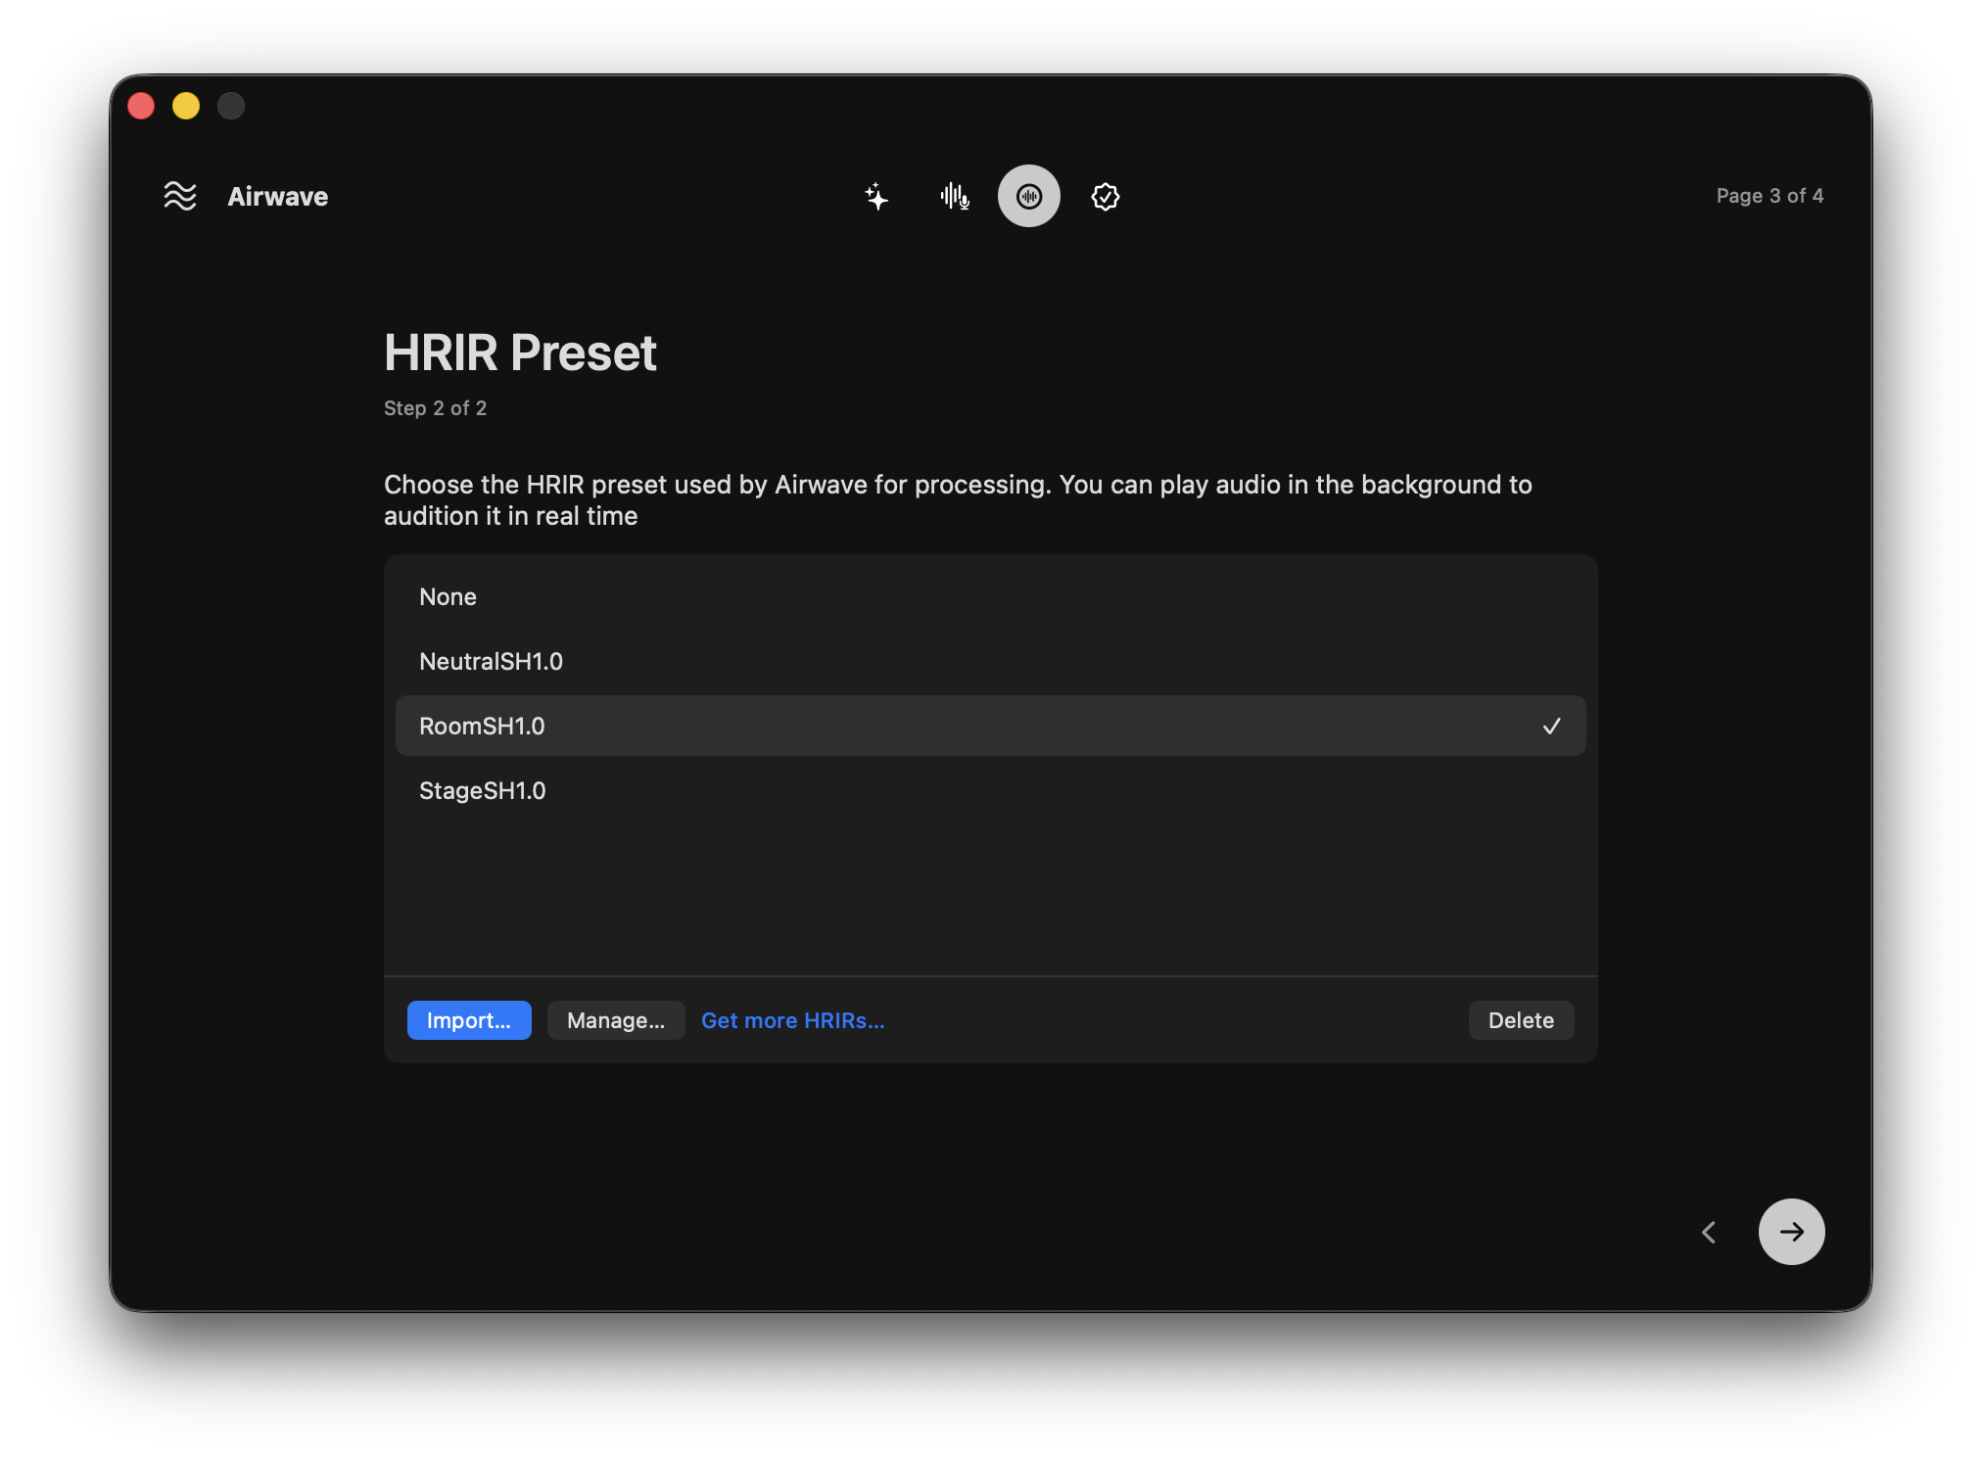Select the RoomSH1.0 preset row
Viewport: 1982px width, 1457px height.
click(x=990, y=726)
